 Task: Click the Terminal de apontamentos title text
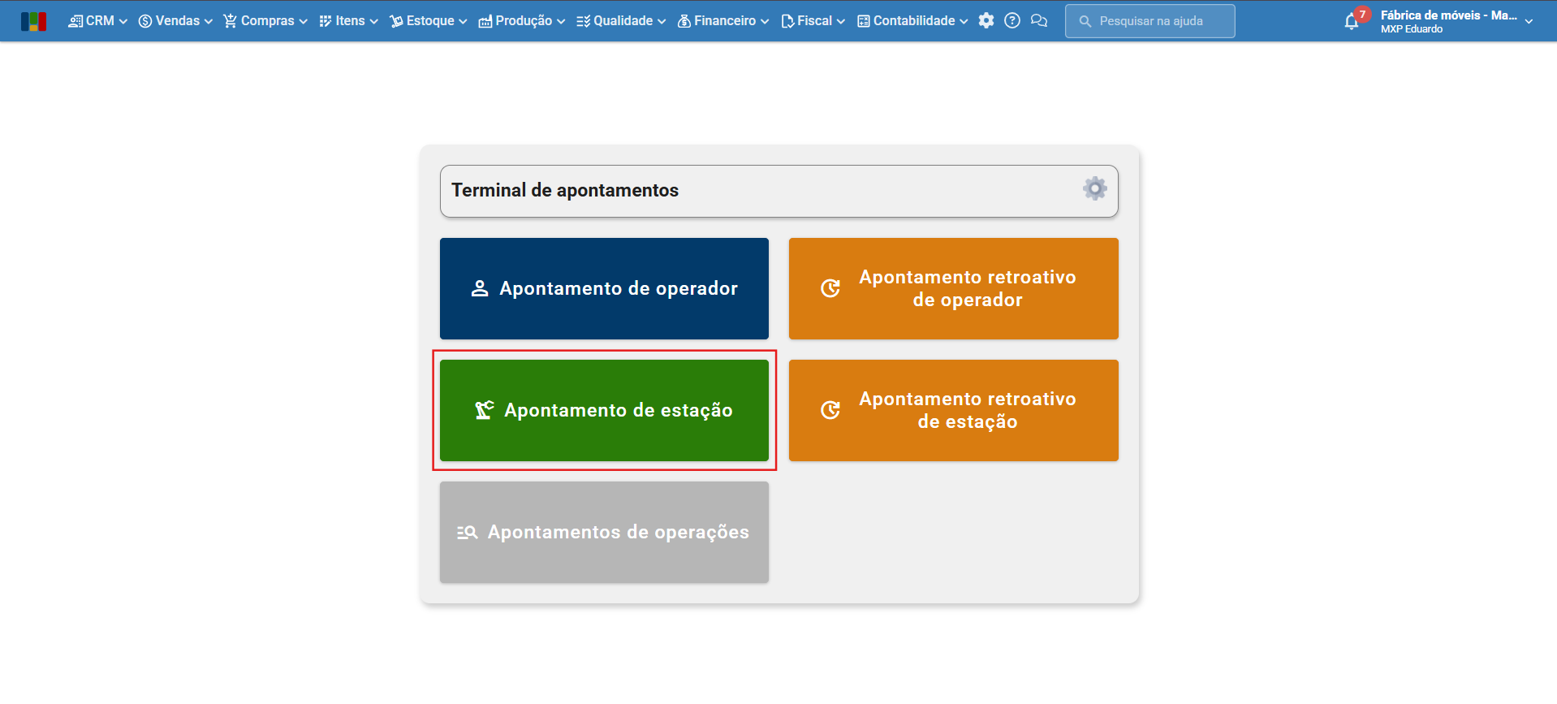point(565,190)
